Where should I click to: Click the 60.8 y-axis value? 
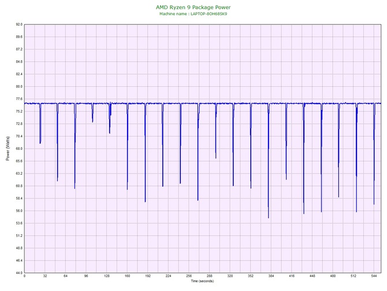[19, 186]
